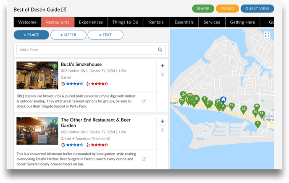The image size is (289, 183).
Task: Click green number 1 badge on Buck's photo
Action: point(55,66)
